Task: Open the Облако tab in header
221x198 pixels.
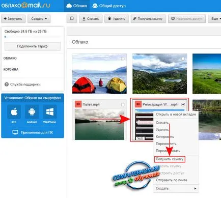Action: coord(77,6)
